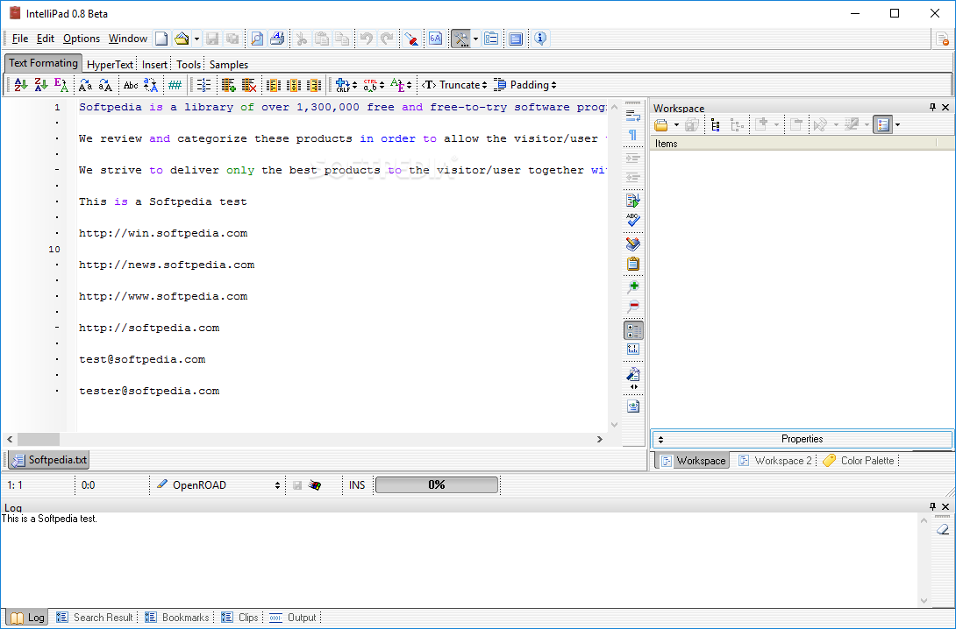Toggle the window panel icon beside info
This screenshot has height=629, width=956.
[x=516, y=39]
